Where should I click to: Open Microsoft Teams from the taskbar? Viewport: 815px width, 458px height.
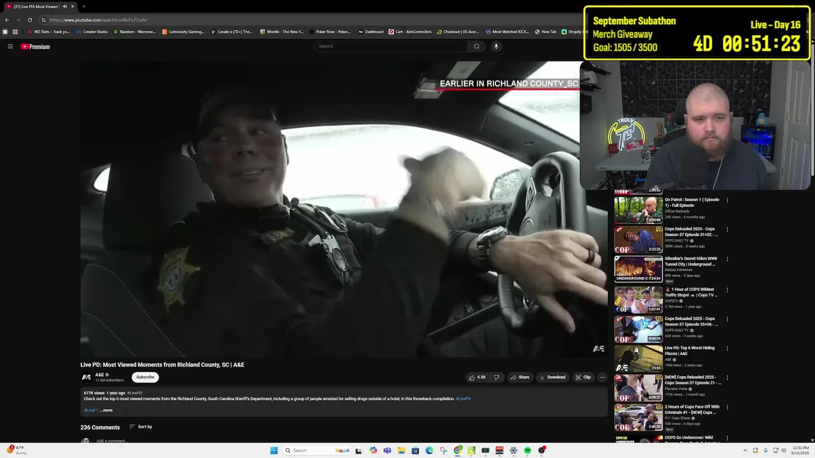pos(387,450)
